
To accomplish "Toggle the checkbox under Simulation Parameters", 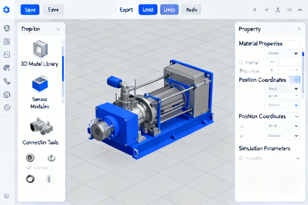I will click(x=241, y=158).
